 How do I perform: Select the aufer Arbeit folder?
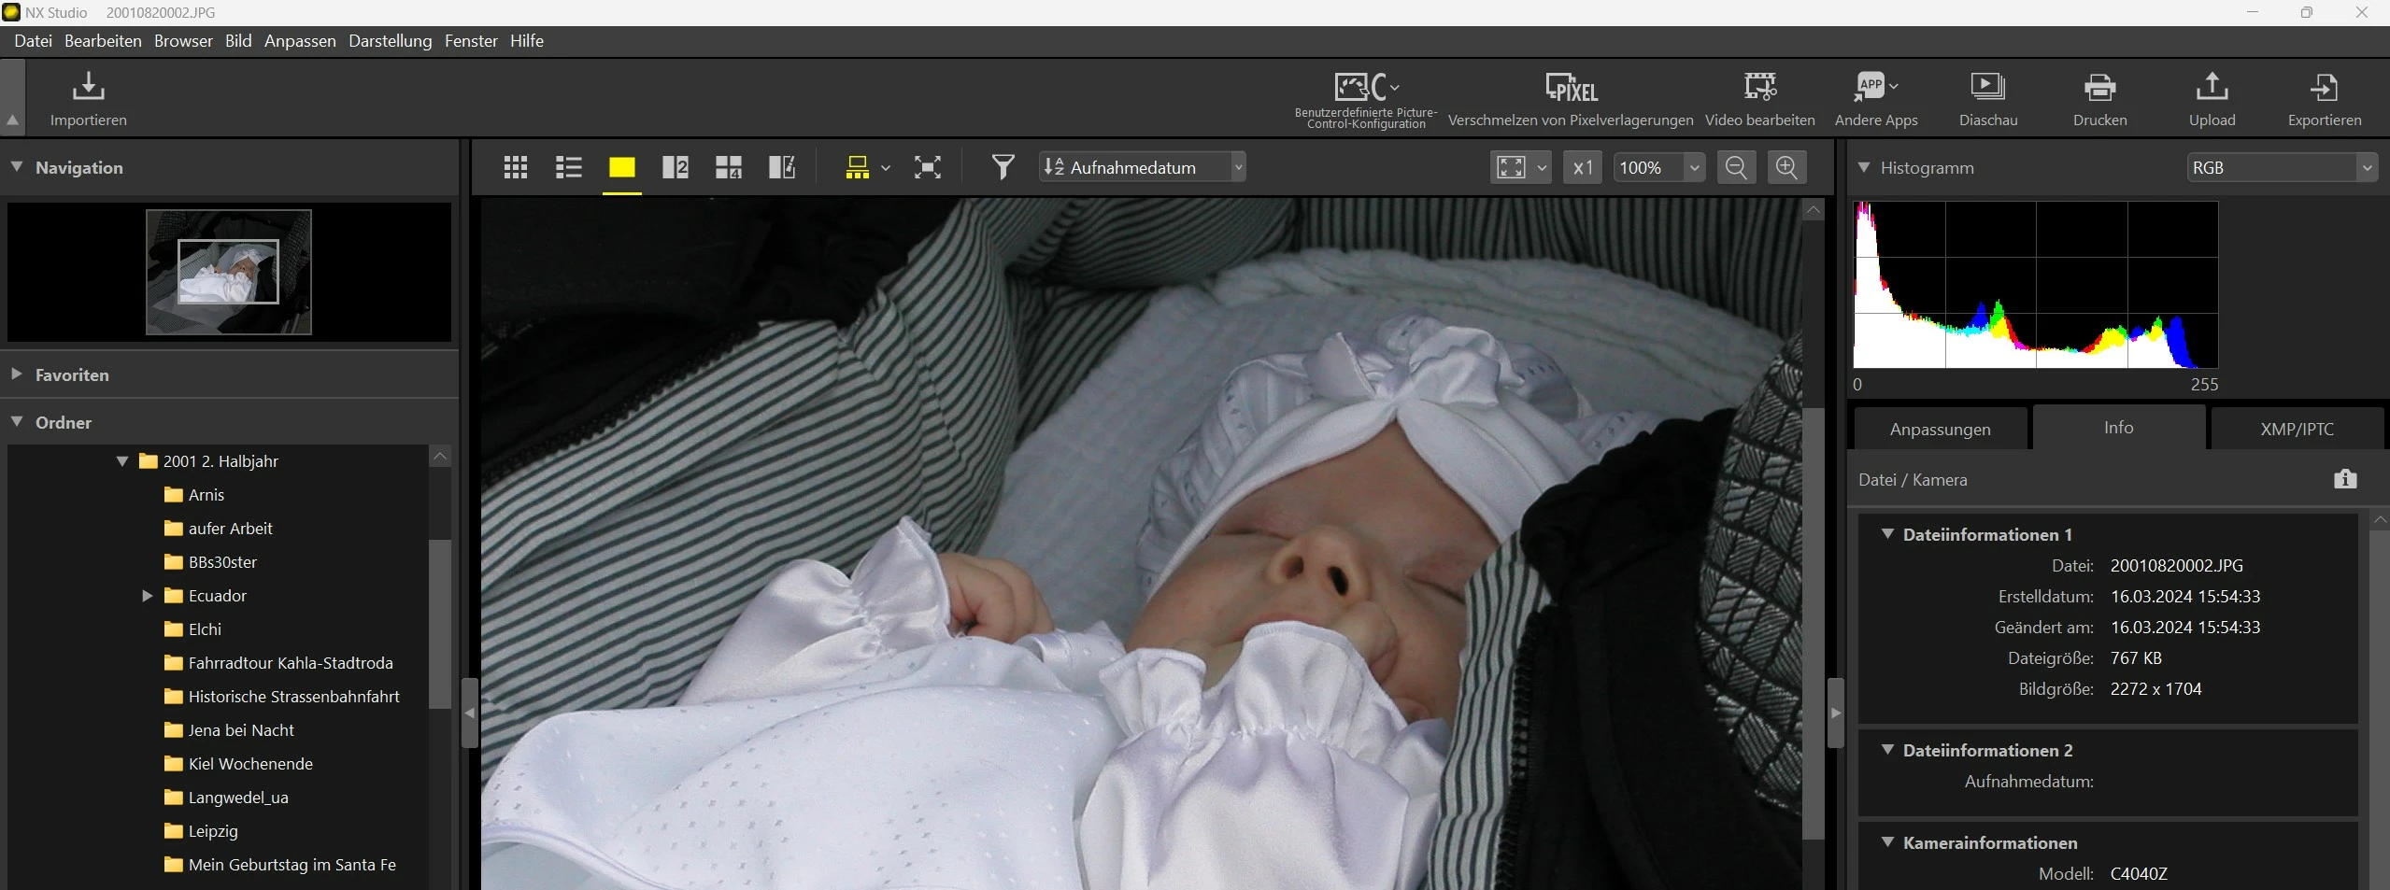230,529
